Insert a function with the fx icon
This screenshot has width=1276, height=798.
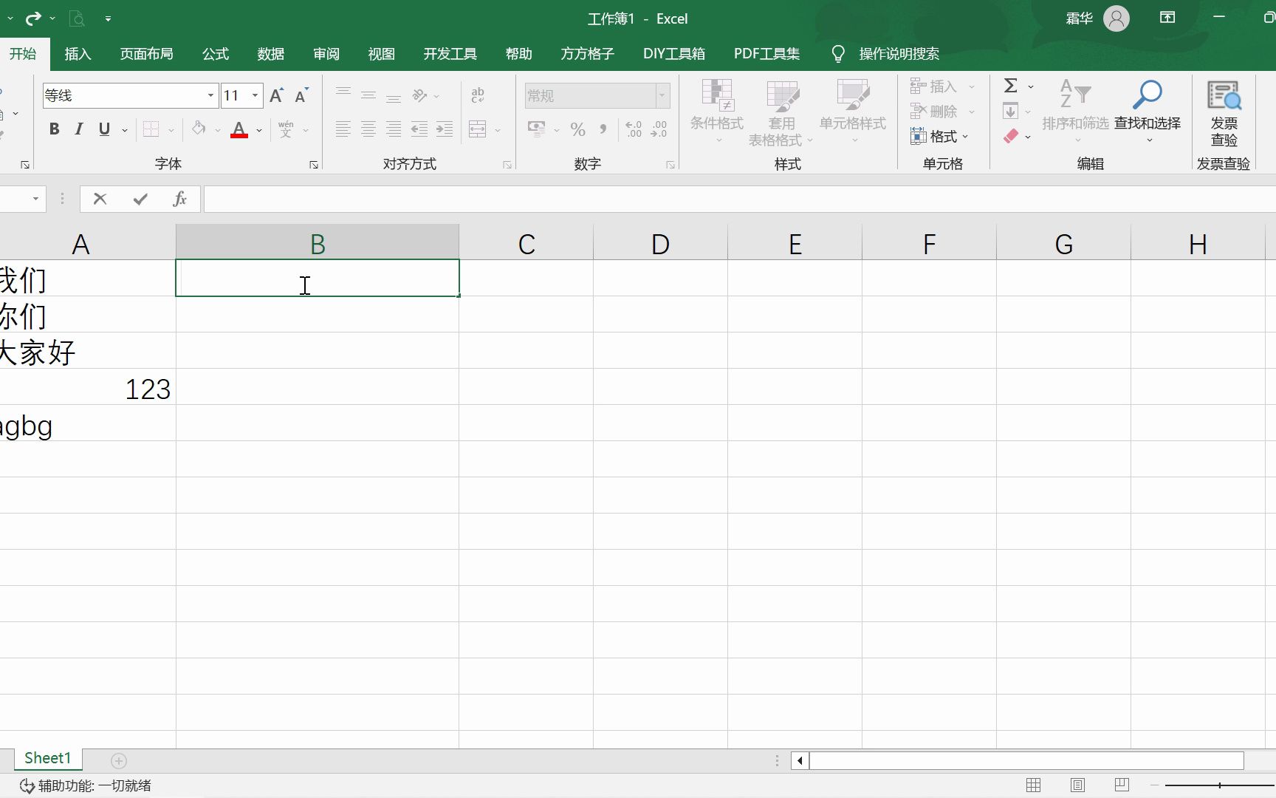179,199
